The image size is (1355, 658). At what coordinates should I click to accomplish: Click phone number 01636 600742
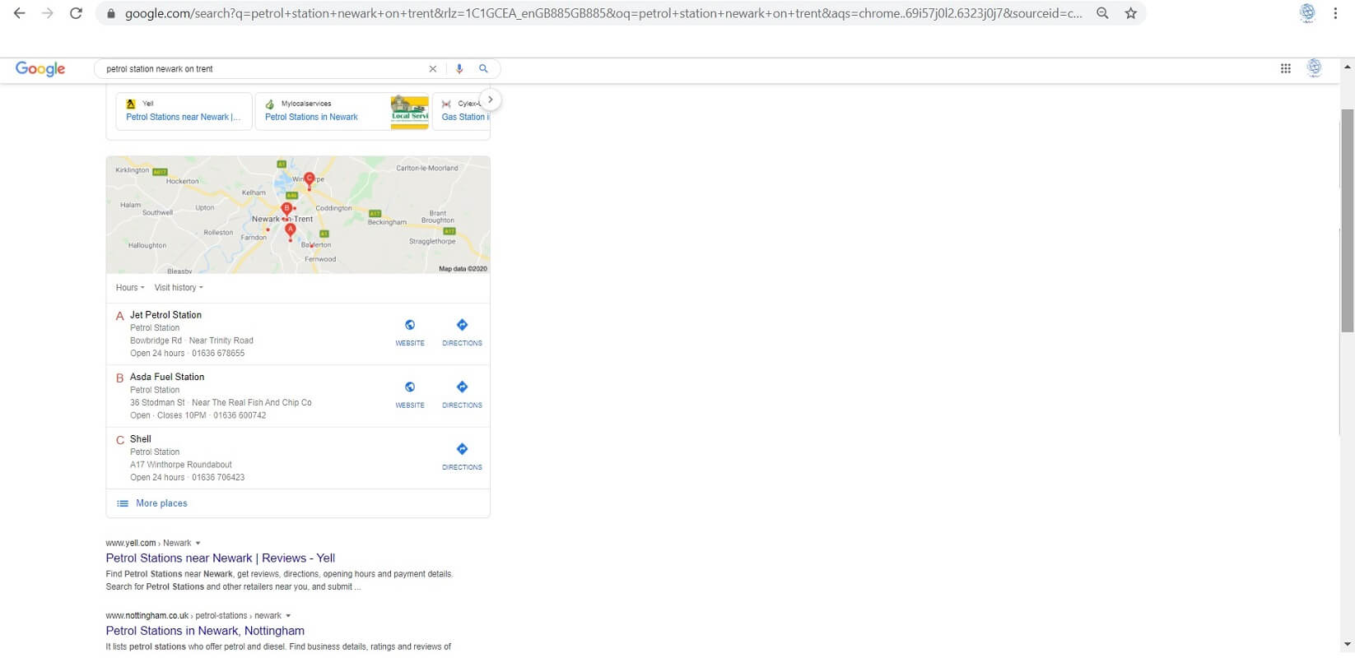tap(240, 415)
